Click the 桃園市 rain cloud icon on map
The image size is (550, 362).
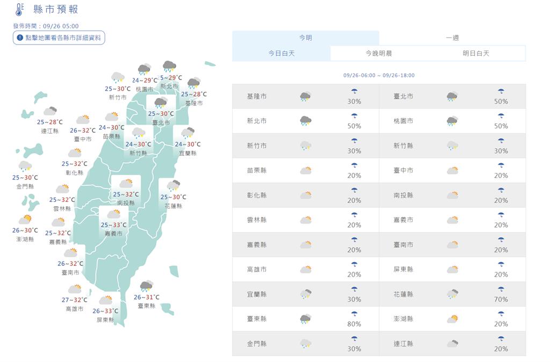point(144,69)
